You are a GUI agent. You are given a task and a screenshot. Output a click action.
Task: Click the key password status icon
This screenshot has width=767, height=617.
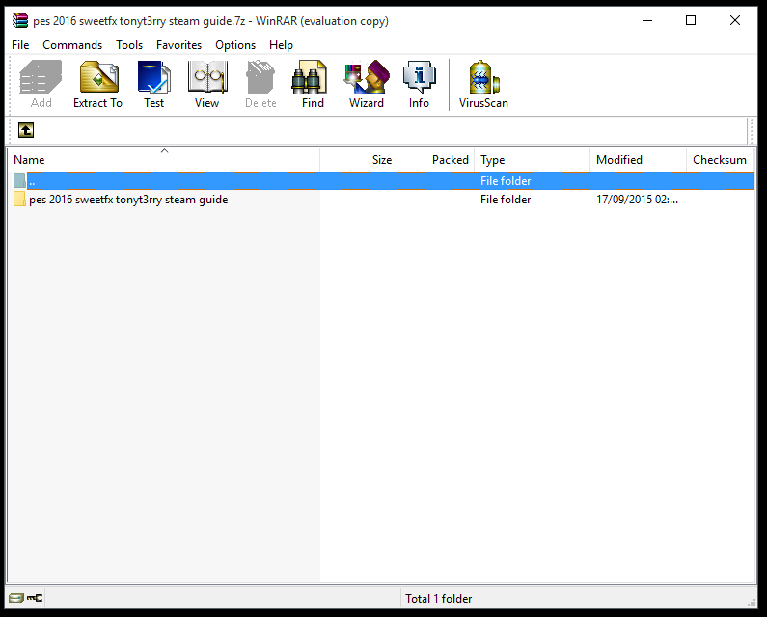point(35,598)
